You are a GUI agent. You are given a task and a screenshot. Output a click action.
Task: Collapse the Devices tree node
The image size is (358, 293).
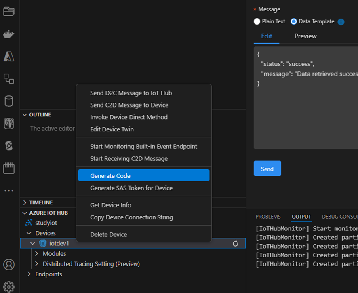point(29,233)
